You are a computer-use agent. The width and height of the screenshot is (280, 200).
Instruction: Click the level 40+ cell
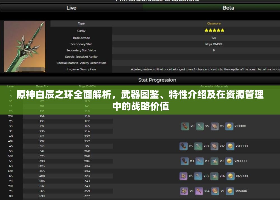11,141
